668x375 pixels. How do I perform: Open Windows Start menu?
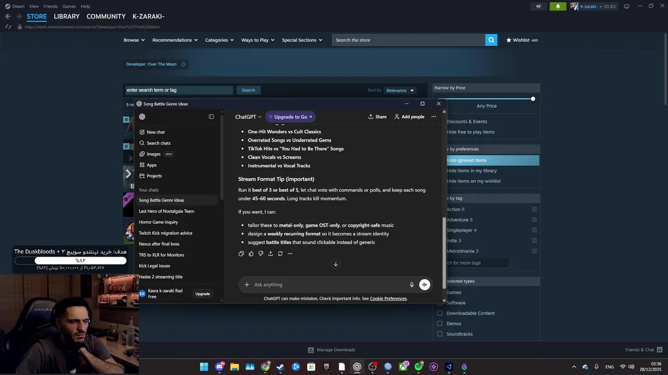(204, 367)
